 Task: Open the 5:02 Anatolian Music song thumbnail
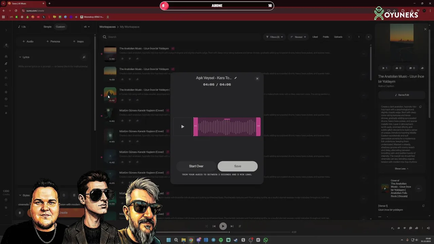pos(110,54)
